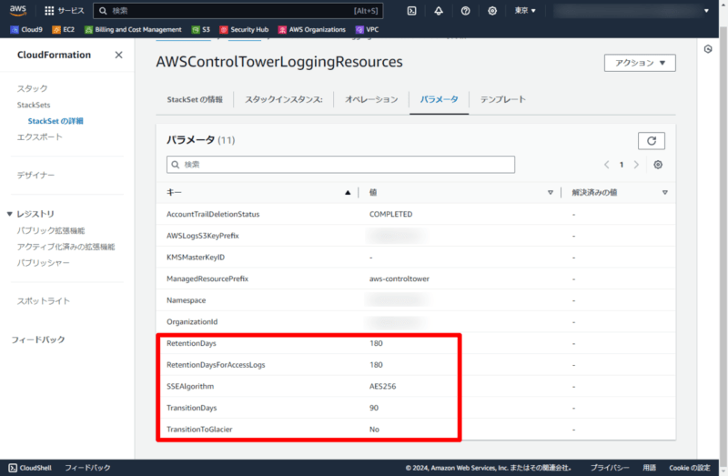Open Billing and Cost Management bookmark
The image size is (728, 476).
click(133, 30)
